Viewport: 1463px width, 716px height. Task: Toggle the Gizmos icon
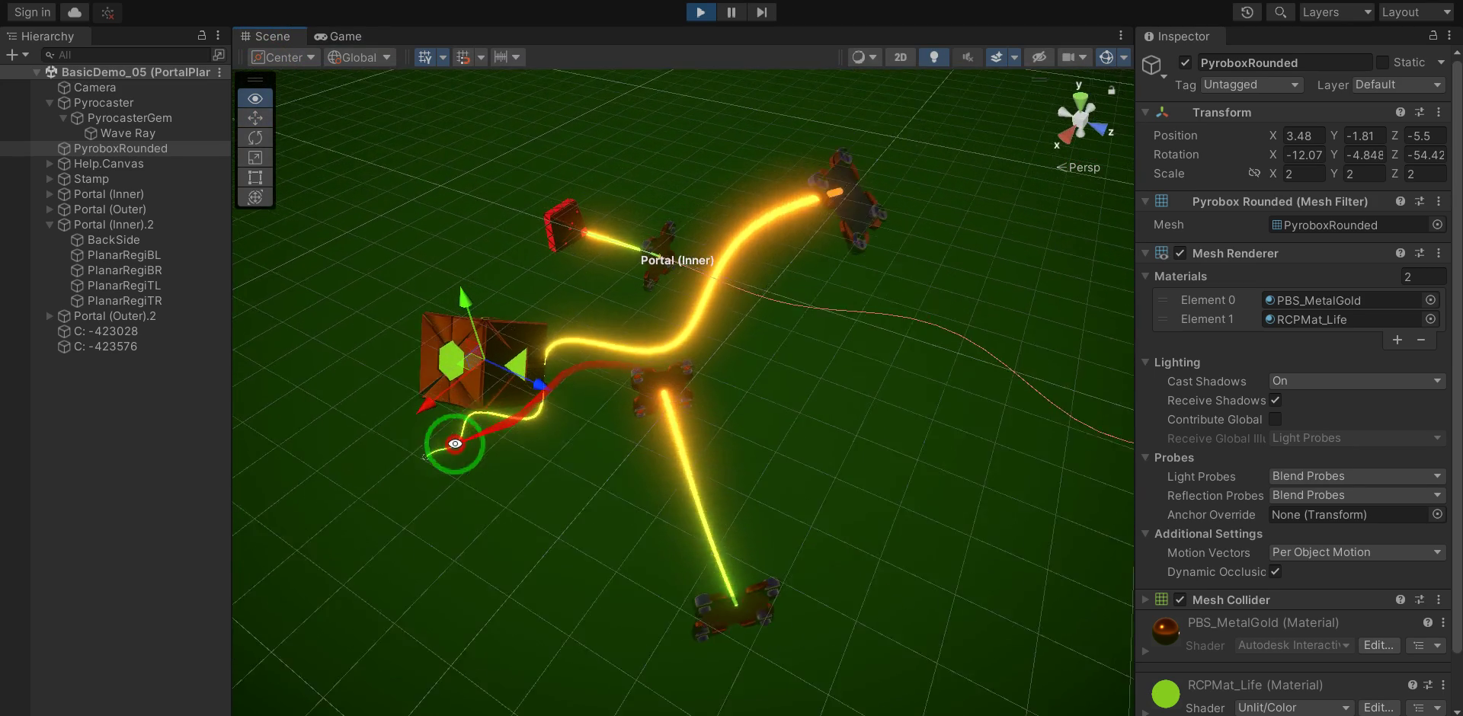tap(1106, 57)
